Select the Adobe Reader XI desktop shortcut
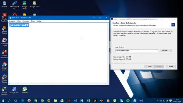The height and width of the screenshot is (103, 183). [5, 17]
